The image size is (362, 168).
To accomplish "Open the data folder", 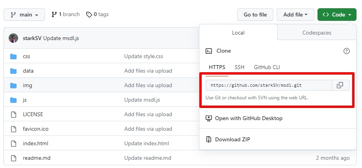I will coord(28,71).
